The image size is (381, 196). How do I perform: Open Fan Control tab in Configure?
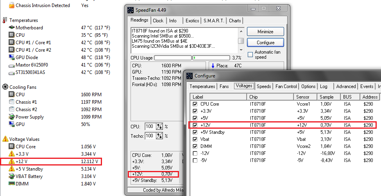286,86
